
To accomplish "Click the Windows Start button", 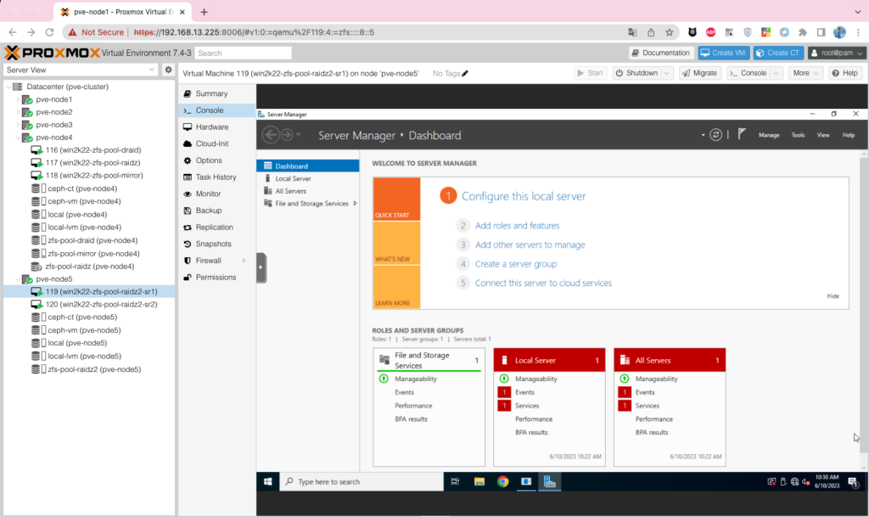I will click(x=267, y=481).
